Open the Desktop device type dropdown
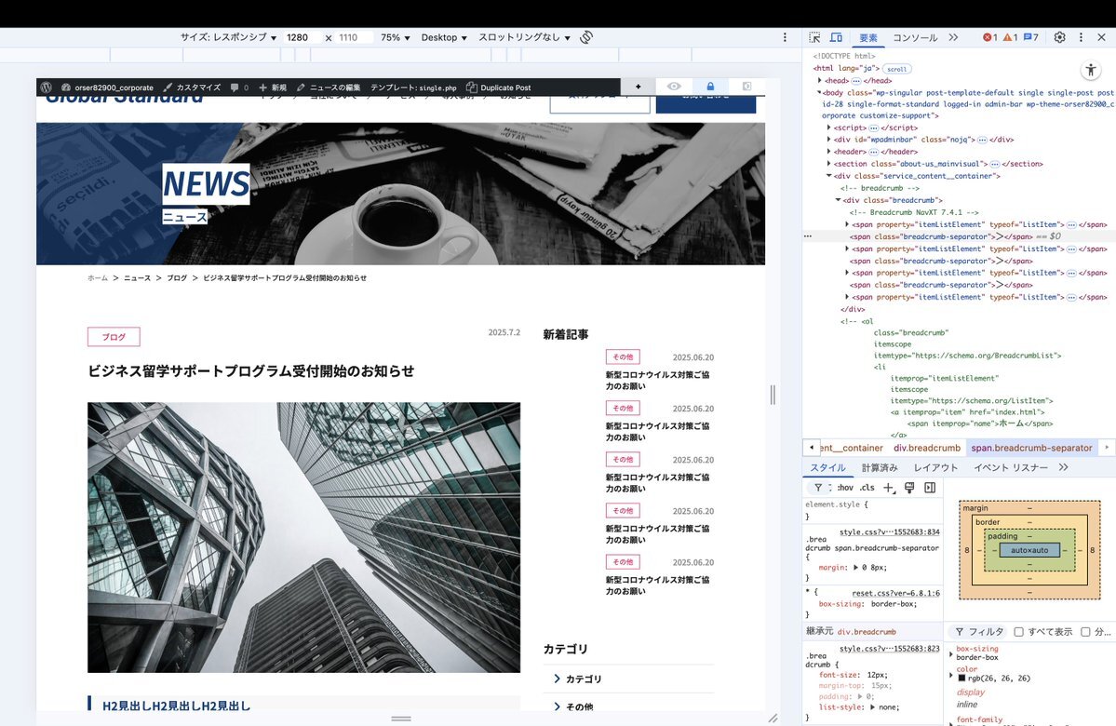 click(x=443, y=37)
